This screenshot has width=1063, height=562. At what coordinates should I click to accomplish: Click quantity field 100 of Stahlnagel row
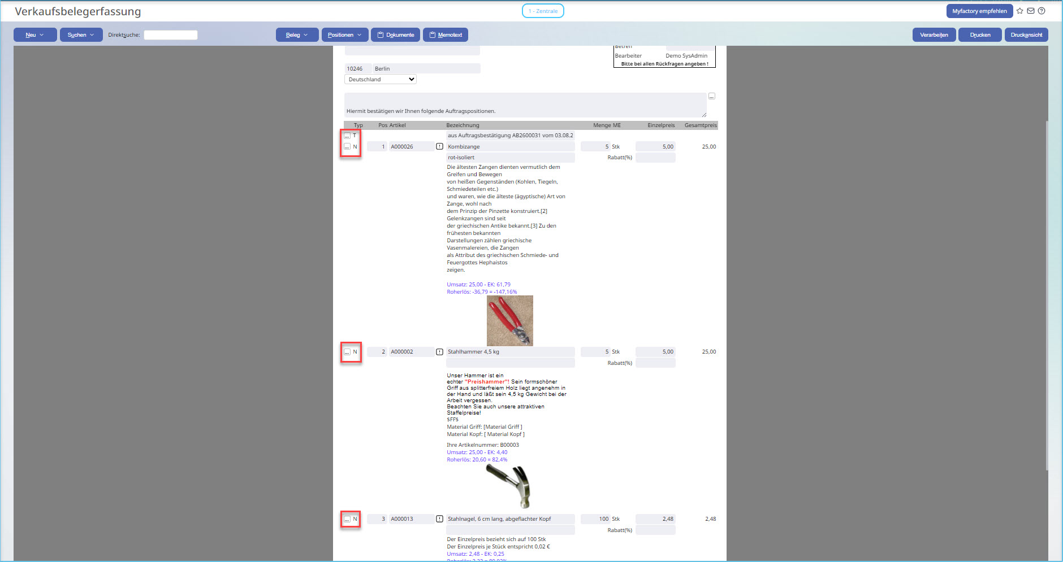[595, 519]
